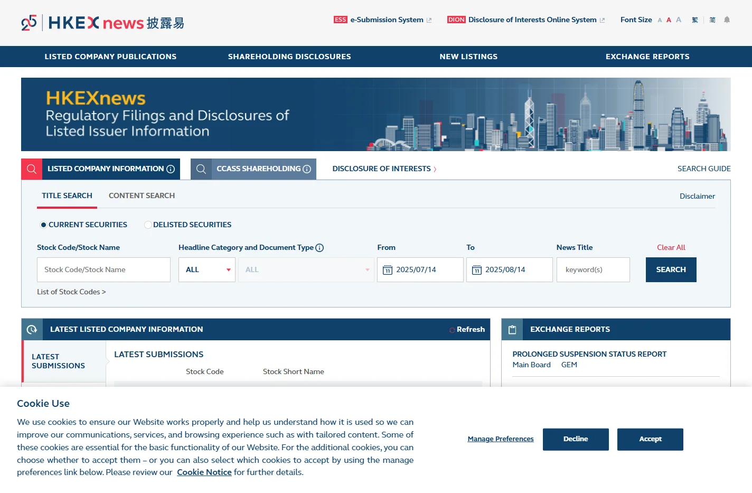Viewport: 752px width, 493px height.
Task: Open the To date calendar icon
Action: coord(477,270)
